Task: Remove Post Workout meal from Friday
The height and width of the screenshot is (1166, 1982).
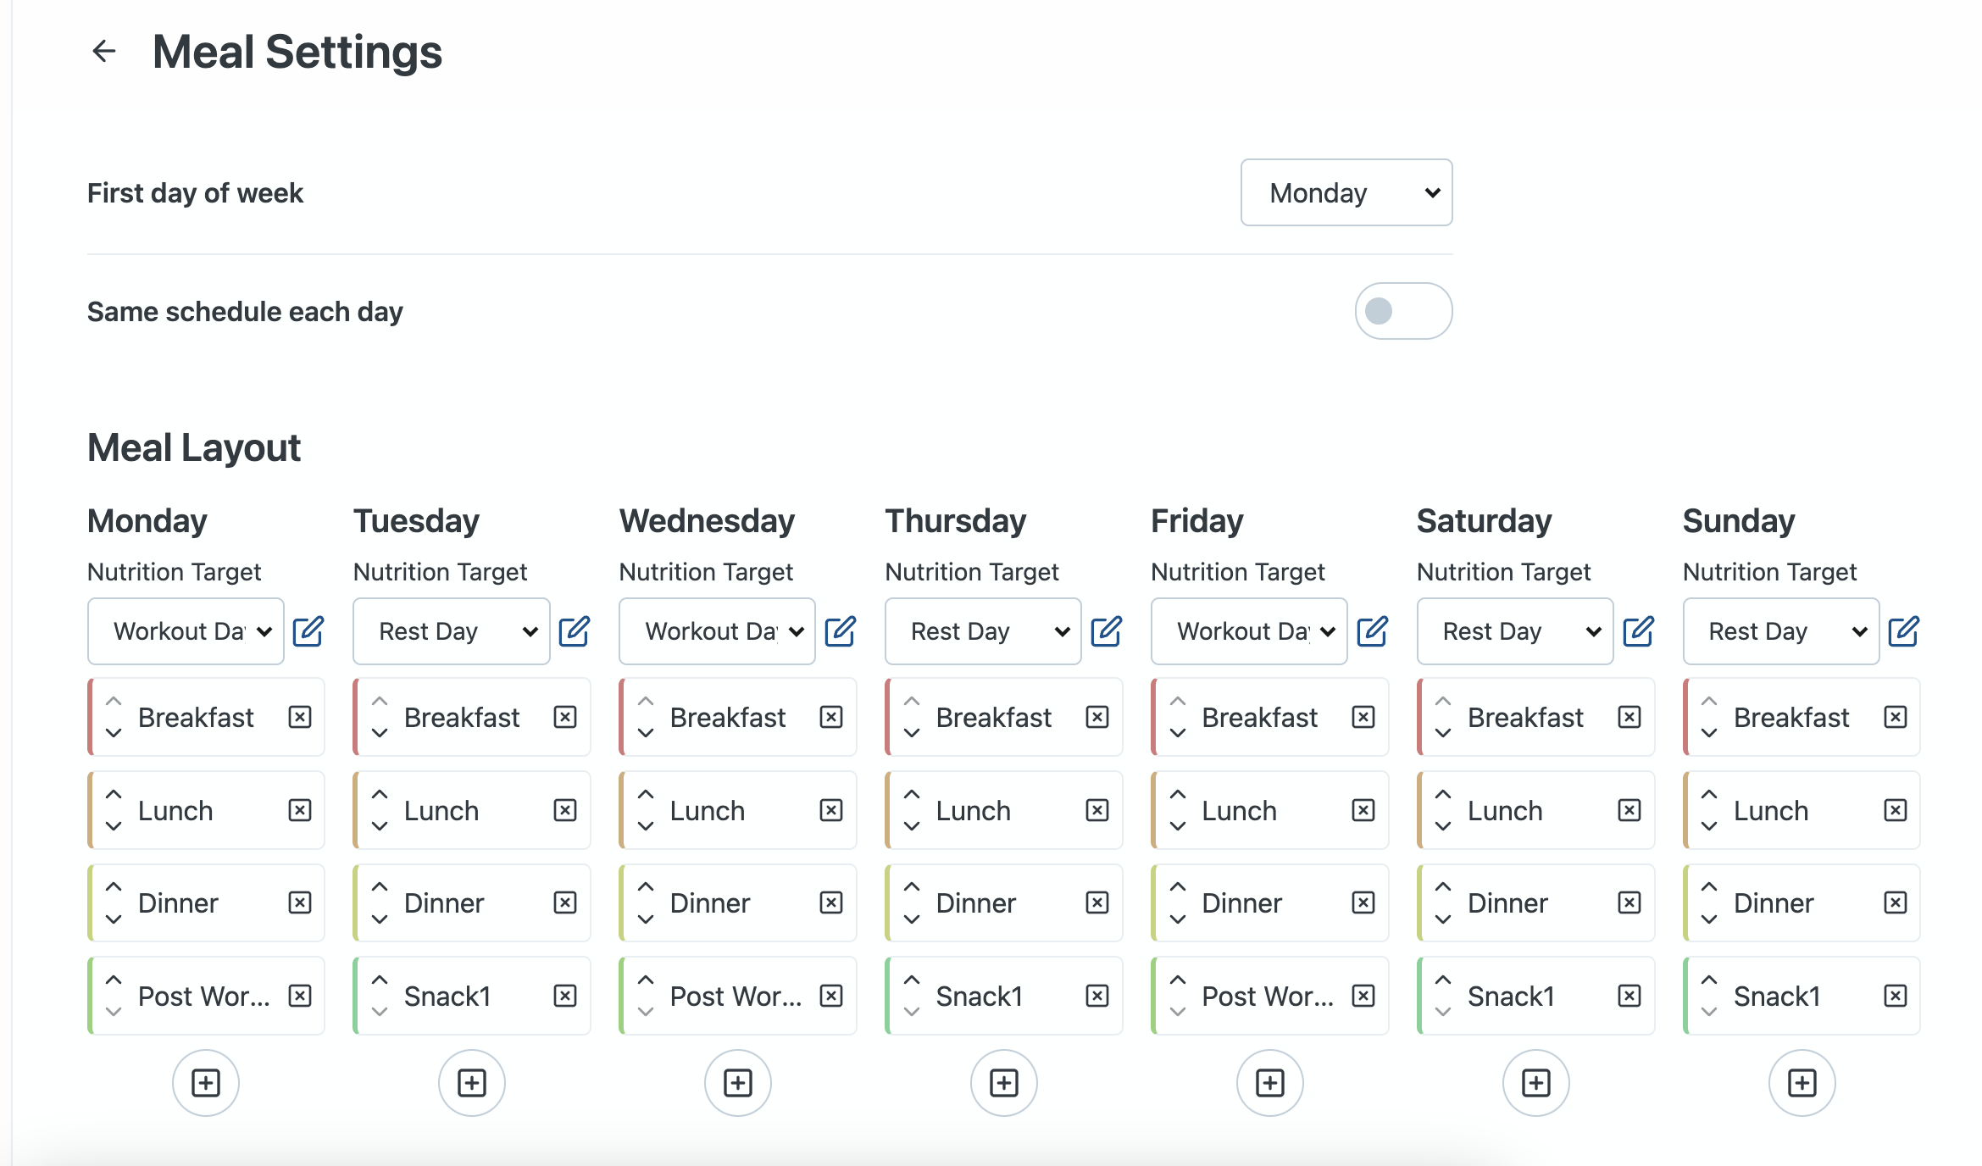Action: point(1363,996)
